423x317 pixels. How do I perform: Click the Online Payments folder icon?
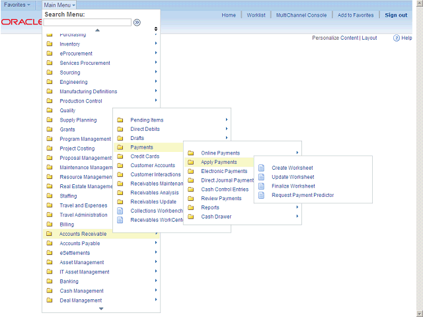(x=191, y=153)
